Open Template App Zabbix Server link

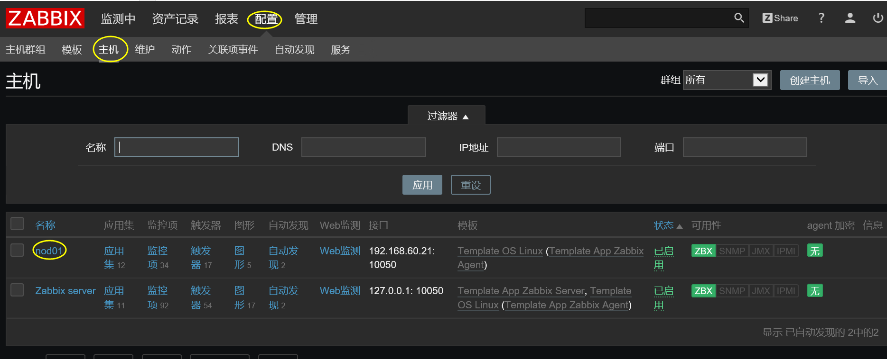tap(521, 291)
